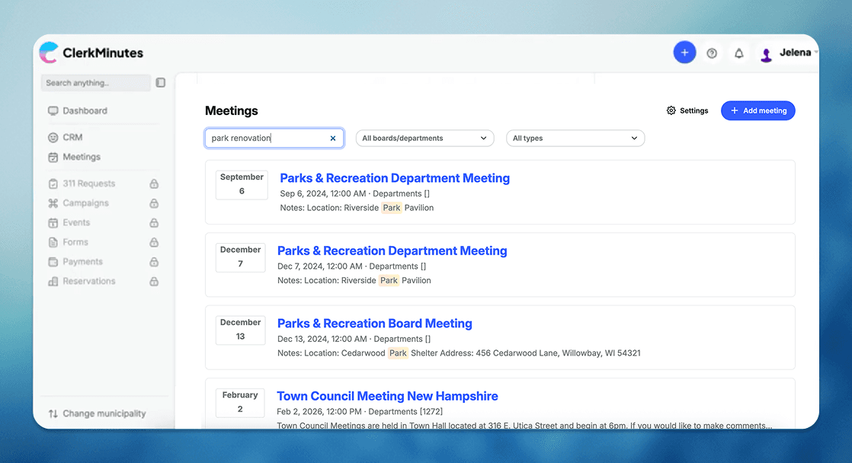The width and height of the screenshot is (852, 463).
Task: Click the notepad icon beside the search box
Action: coord(160,82)
